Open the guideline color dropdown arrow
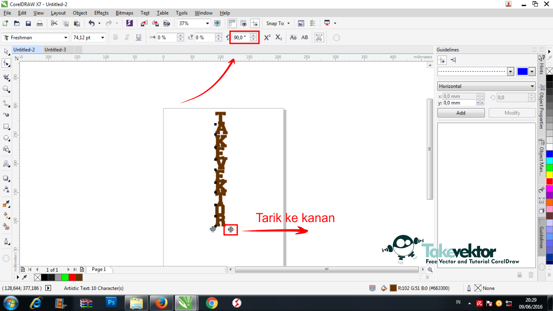The height and width of the screenshot is (311, 553). tap(532, 72)
